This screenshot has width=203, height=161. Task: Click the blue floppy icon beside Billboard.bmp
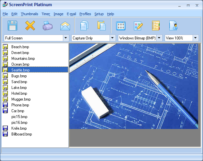[x=5, y=134]
